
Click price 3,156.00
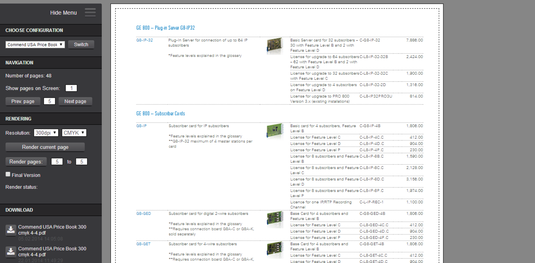(414, 179)
